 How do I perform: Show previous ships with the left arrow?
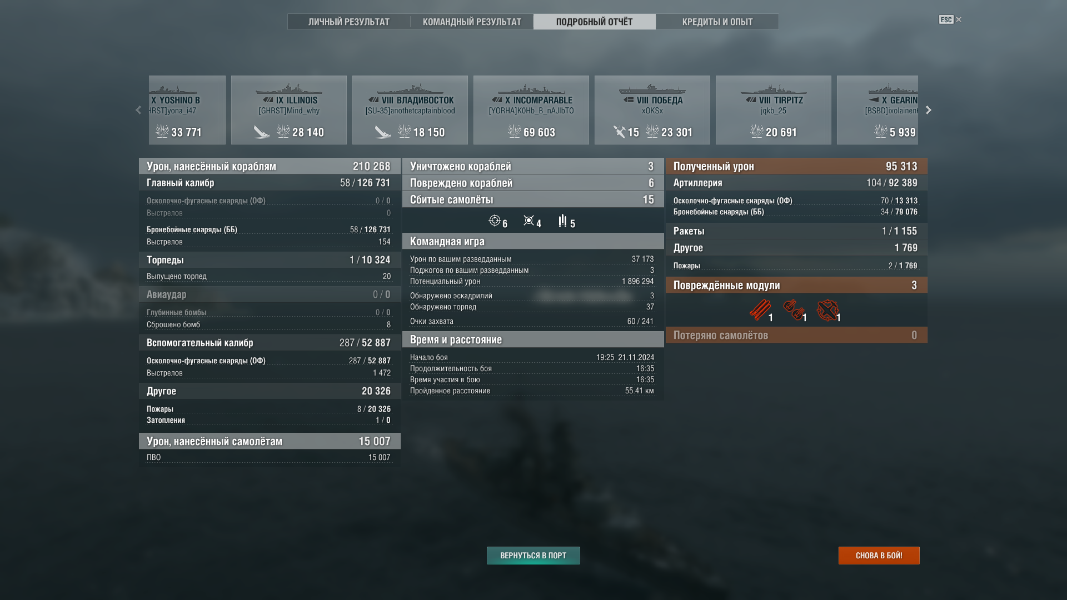coord(138,110)
